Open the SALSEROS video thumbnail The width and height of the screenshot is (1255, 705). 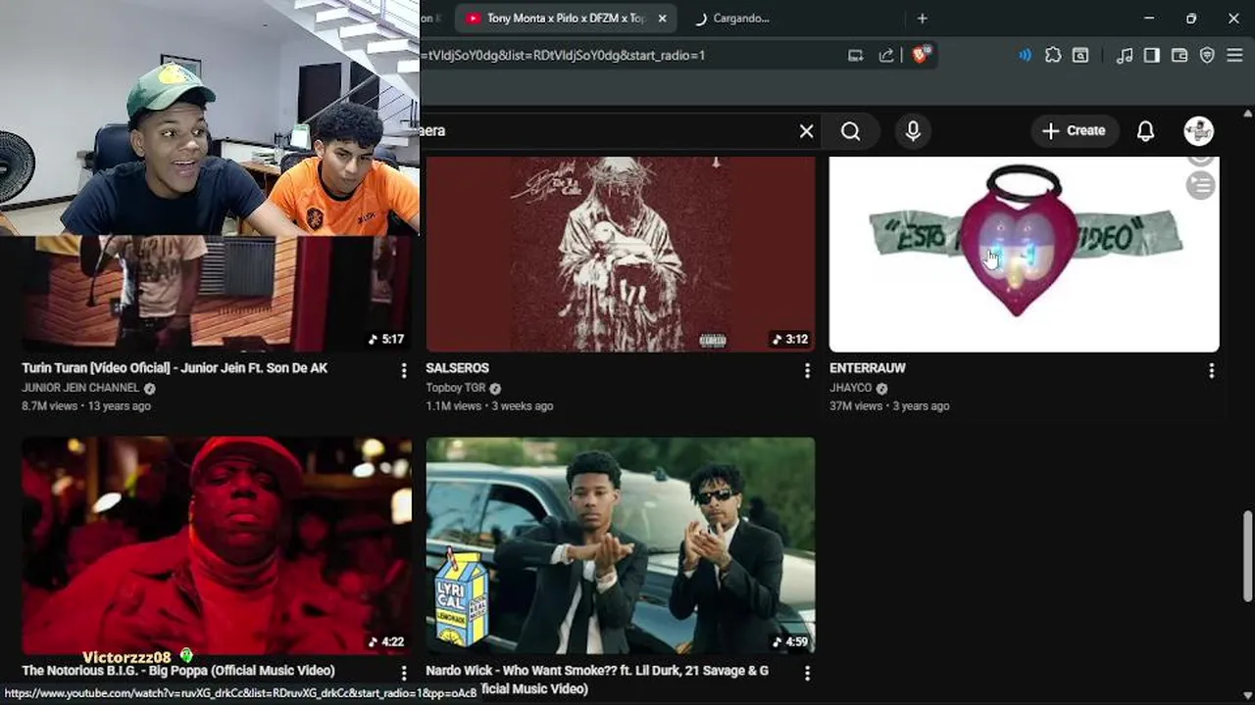pos(620,255)
